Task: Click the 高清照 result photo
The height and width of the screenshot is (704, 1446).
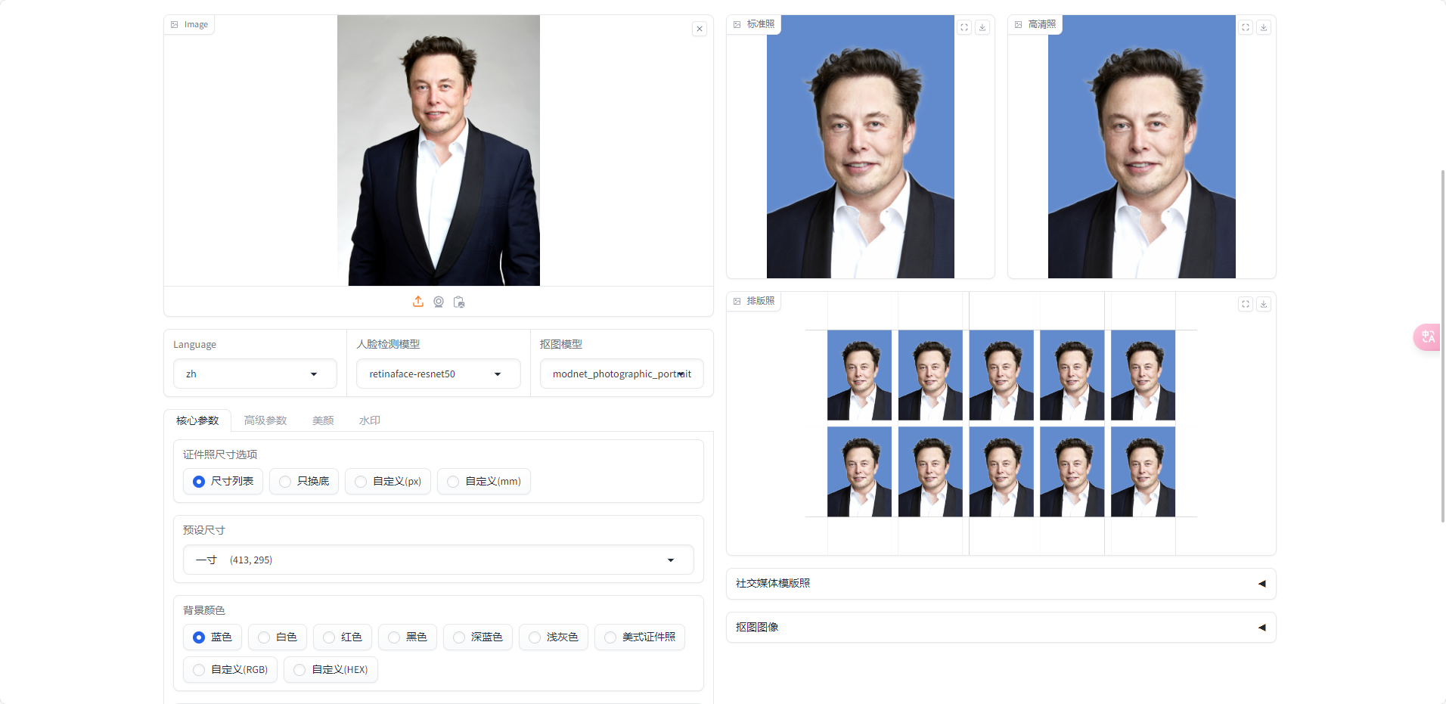Action: coord(1142,147)
